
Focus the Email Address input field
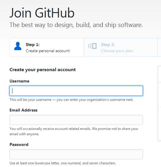tap(76, 120)
